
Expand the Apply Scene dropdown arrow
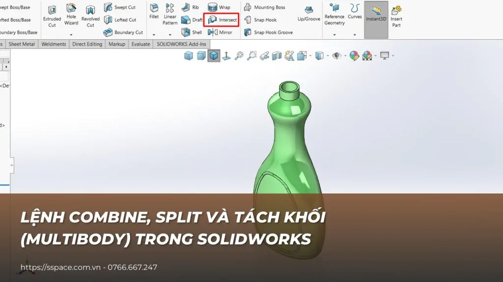pyautogui.click(x=376, y=56)
